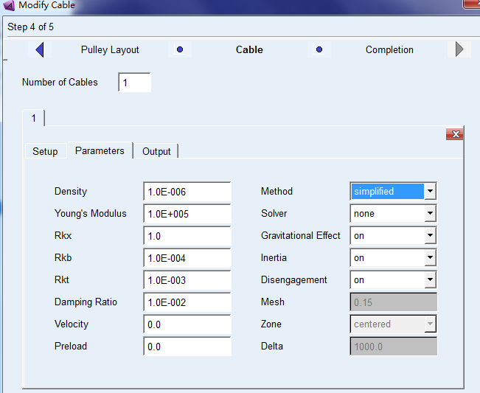The width and height of the screenshot is (480, 393).
Task: Click the Number of Cables field
Action: pyautogui.click(x=134, y=83)
